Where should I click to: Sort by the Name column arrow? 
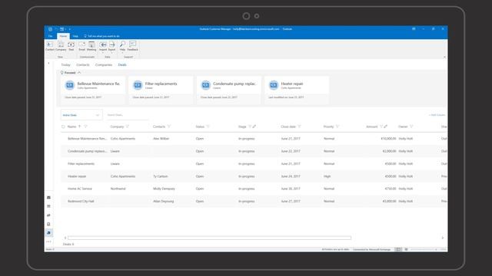[x=80, y=127]
